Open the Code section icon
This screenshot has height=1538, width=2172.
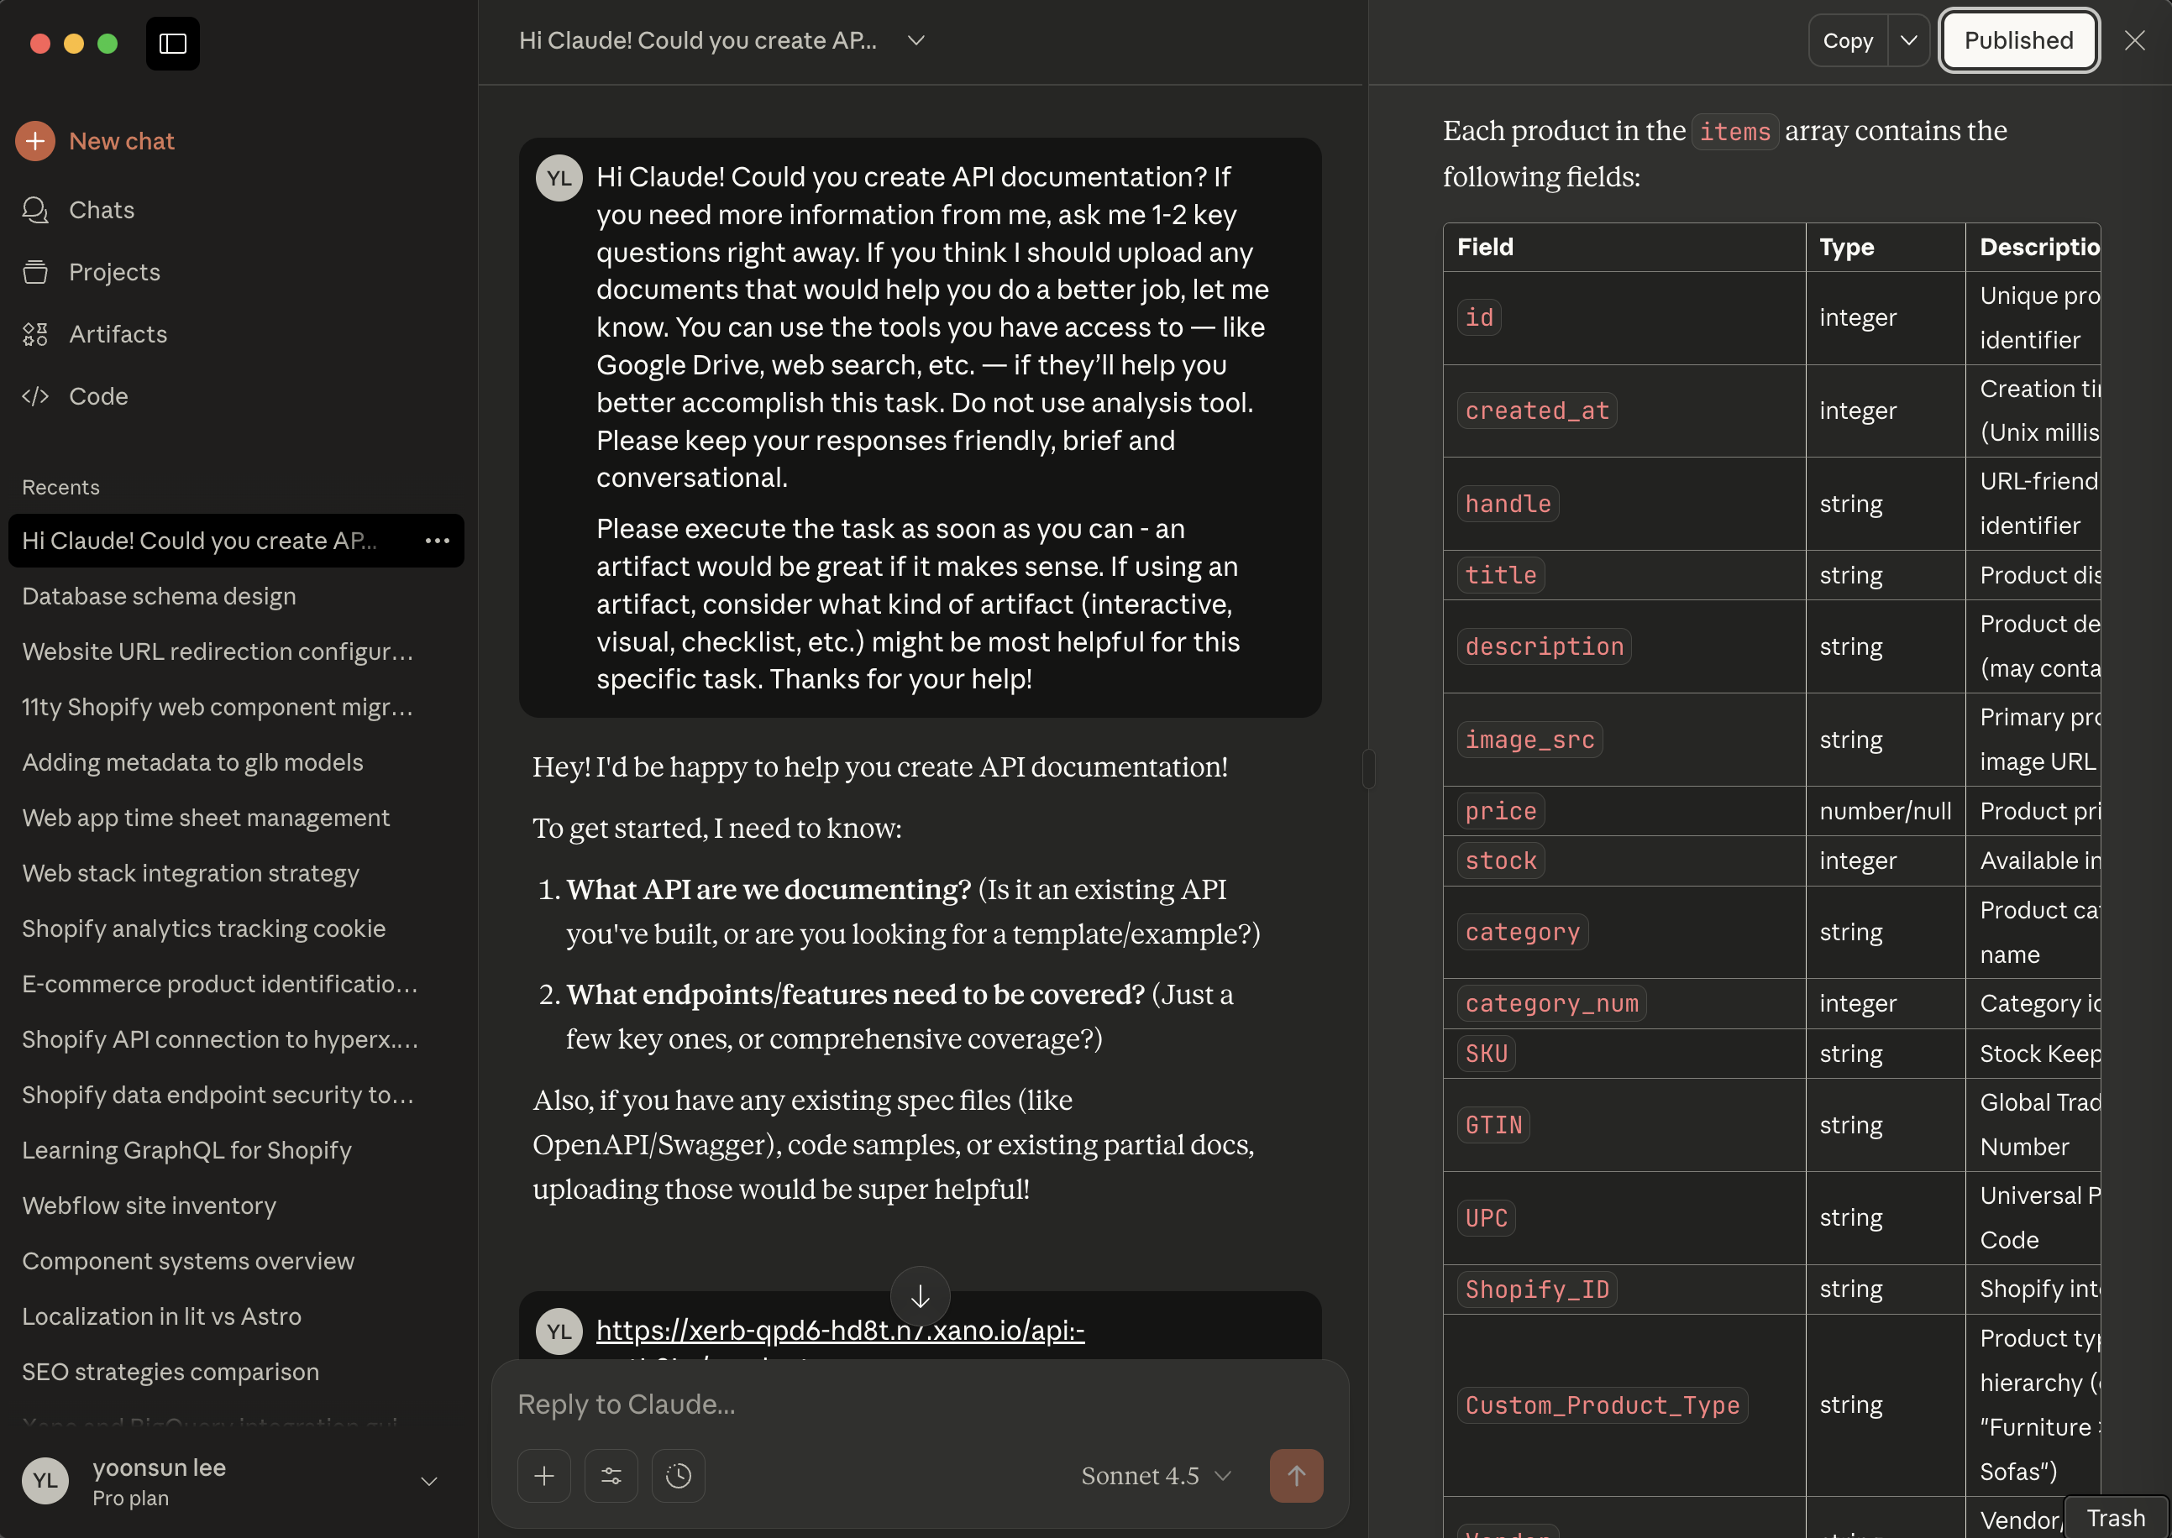35,397
